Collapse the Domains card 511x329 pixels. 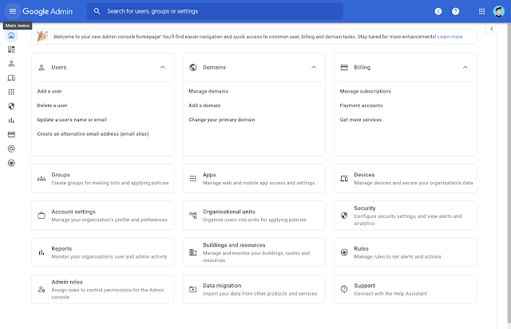(x=314, y=68)
